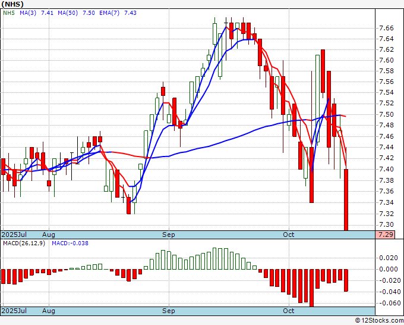This screenshot has width=404, height=325.
Task: Click the NHS ticker title
Action: pos(12,4)
